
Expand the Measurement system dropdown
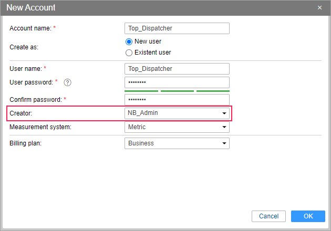[x=177, y=127]
